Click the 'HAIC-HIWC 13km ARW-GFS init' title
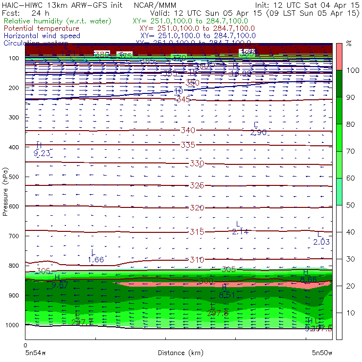362x362 pixels. tap(62, 5)
